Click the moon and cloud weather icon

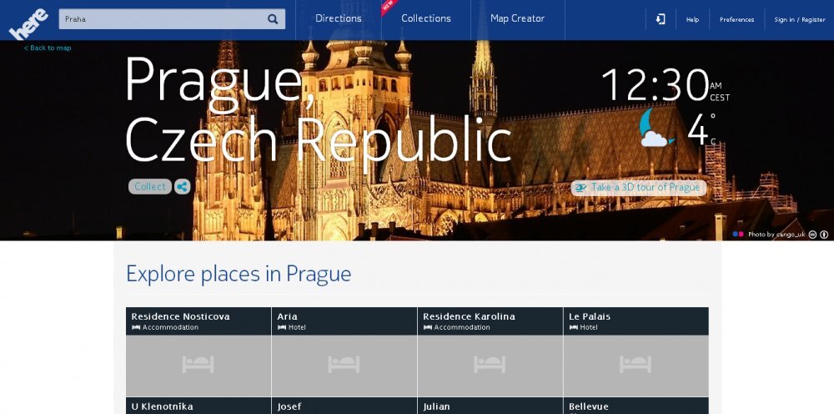tap(657, 129)
